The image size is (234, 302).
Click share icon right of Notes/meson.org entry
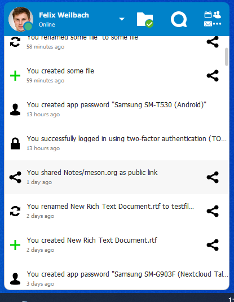point(213,177)
